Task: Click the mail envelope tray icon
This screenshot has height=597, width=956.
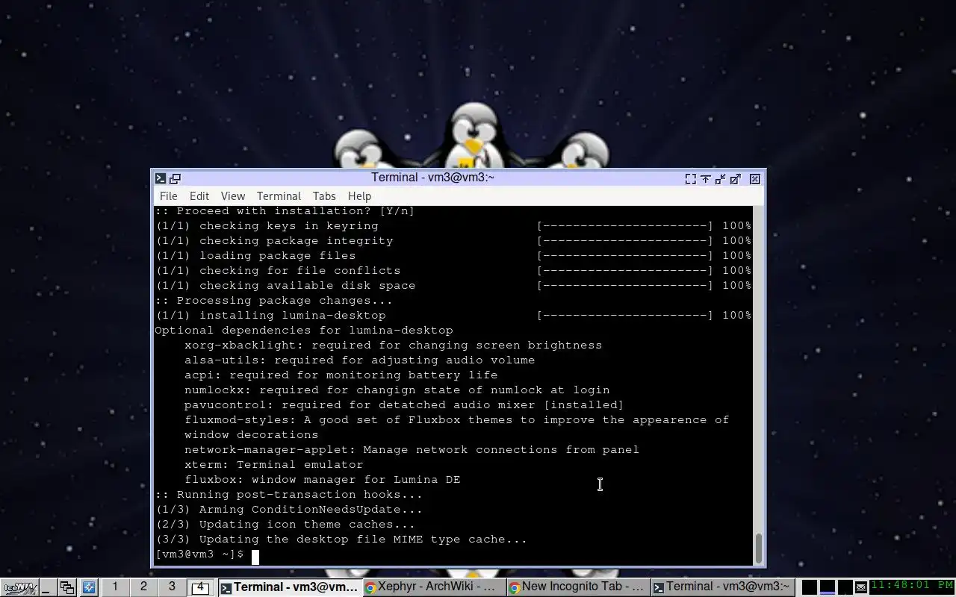Action: 861,587
